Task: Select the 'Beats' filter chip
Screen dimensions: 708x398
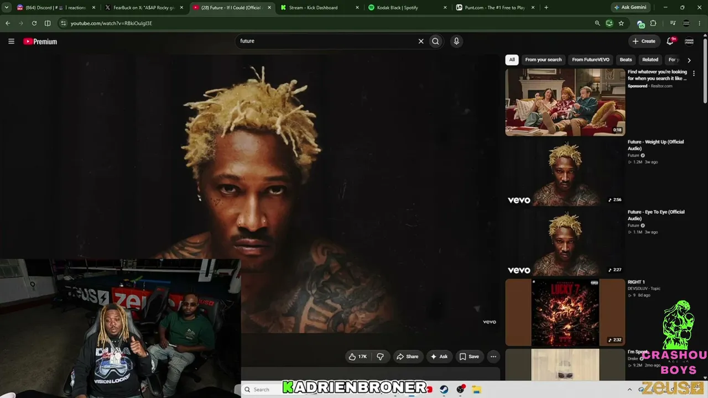Action: (626, 60)
